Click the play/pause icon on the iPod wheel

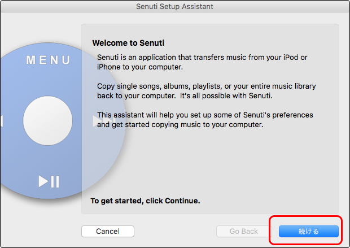coord(49,181)
